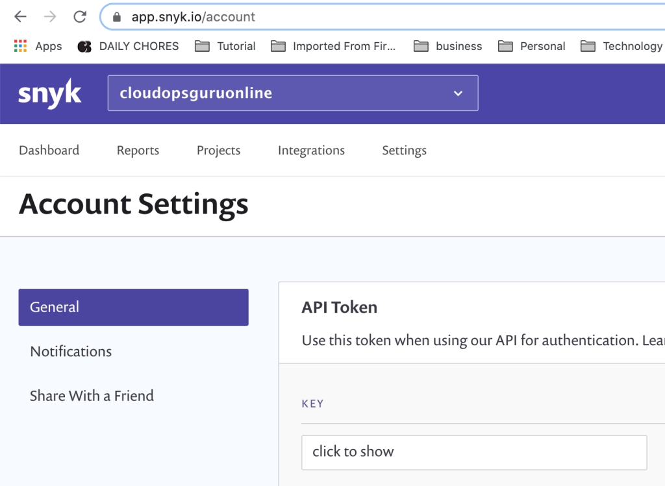Switch to the Dashboard tab
The width and height of the screenshot is (665, 486).
pos(49,150)
